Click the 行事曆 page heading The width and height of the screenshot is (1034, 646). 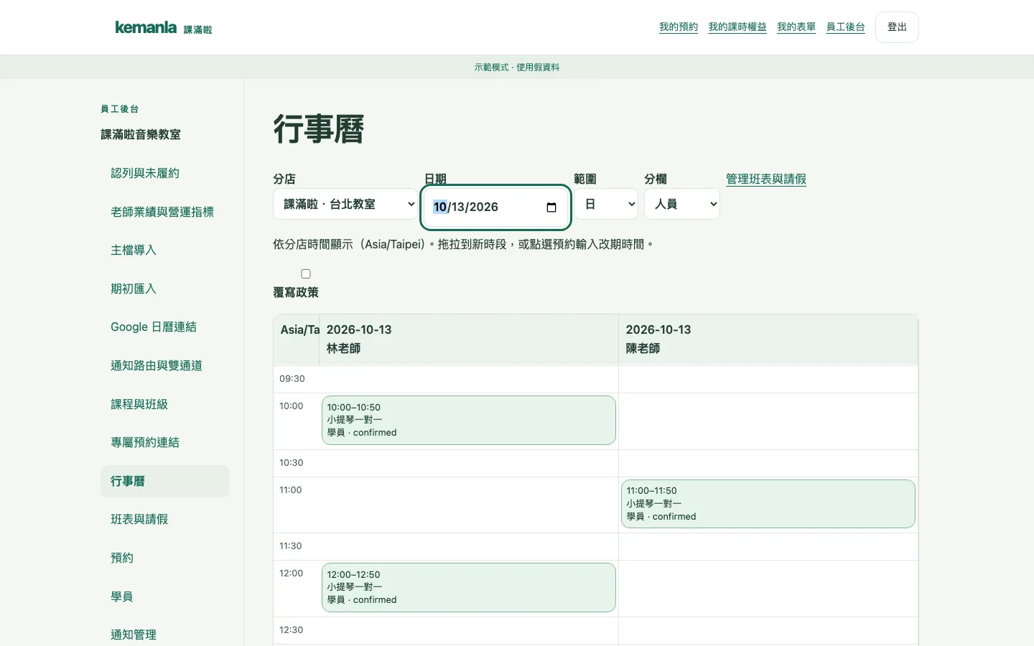coord(319,129)
